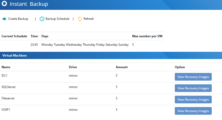Select the SQLServer virtual machine name
Viewport: 222px width, 120px height.
point(9,87)
